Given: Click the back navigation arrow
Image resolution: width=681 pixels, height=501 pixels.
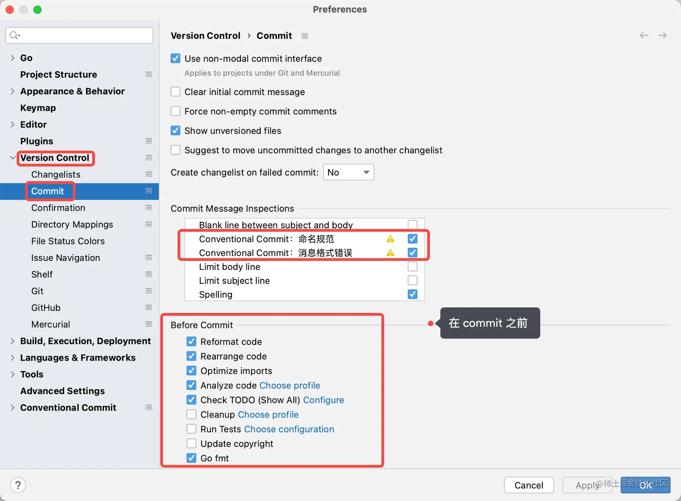Looking at the screenshot, I should [644, 36].
